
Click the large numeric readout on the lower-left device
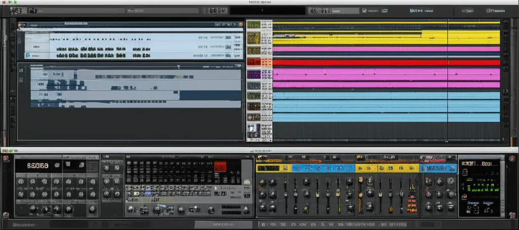coord(38,165)
